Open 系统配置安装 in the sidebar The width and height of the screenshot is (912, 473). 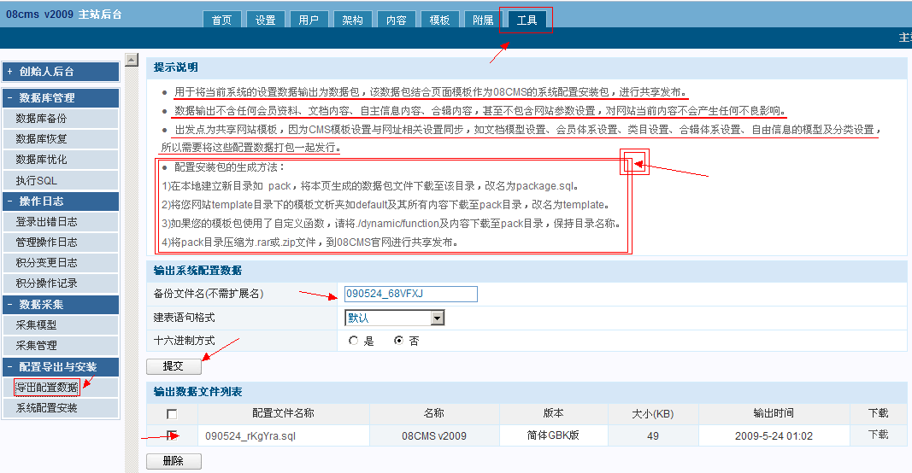point(61,408)
